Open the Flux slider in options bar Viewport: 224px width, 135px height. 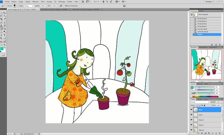57,6
